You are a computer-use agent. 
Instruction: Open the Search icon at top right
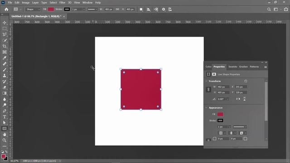[269, 9]
